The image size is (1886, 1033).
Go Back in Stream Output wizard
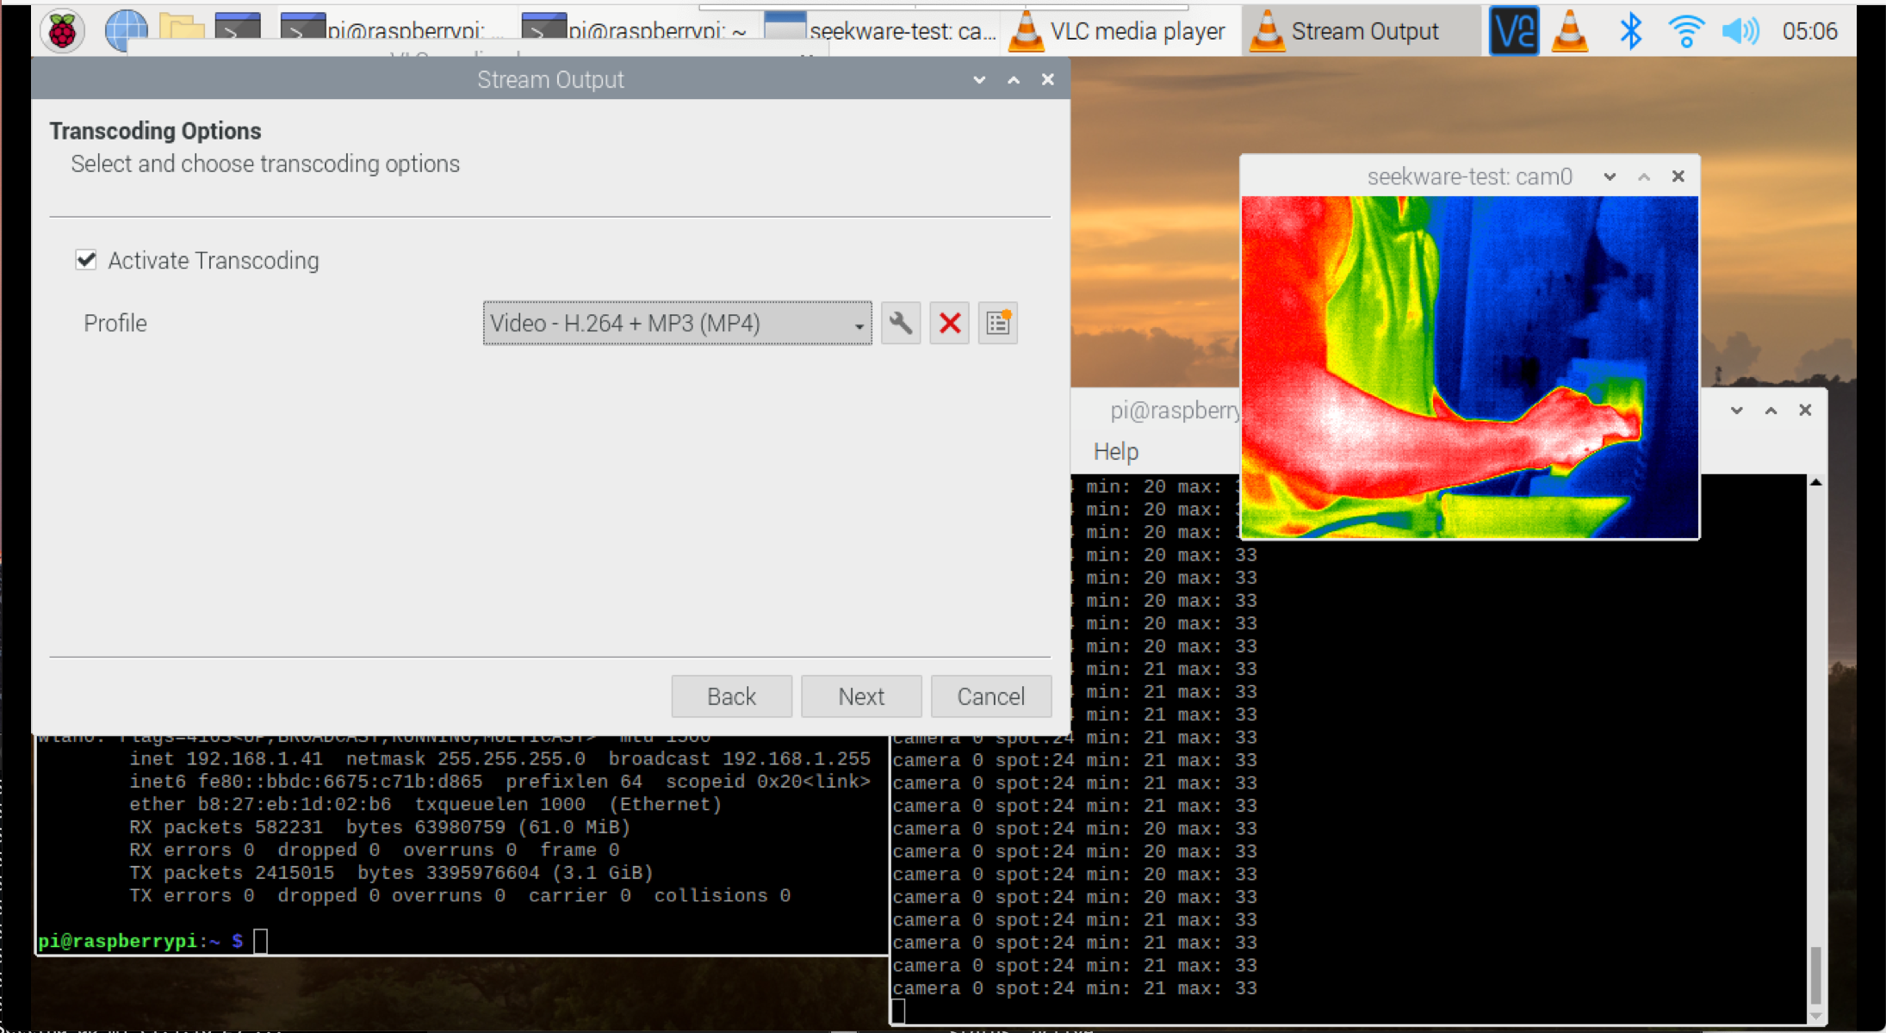pos(731,696)
